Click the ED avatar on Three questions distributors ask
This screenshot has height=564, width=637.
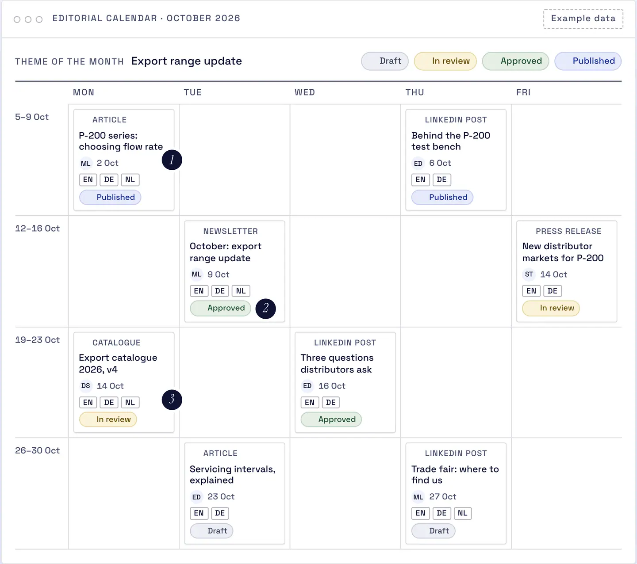(x=307, y=386)
